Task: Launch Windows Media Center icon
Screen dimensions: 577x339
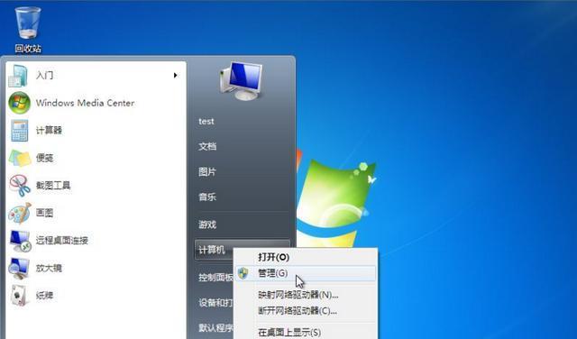Action: (19, 103)
